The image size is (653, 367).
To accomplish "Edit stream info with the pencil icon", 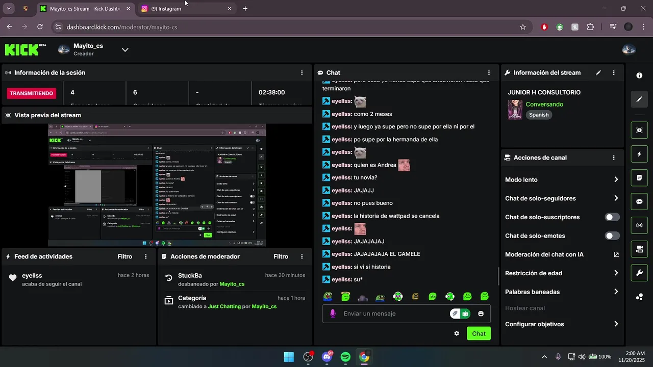I will [x=598, y=73].
